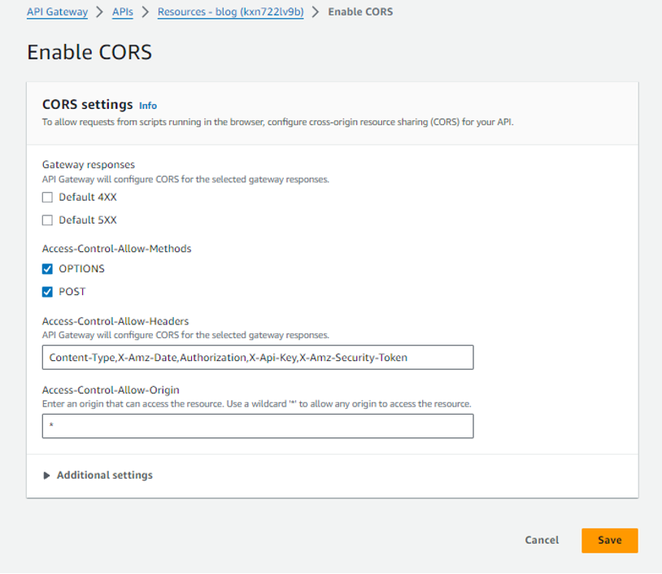Enable the Default 4XX gateway response
The image size is (662, 574).
click(x=47, y=198)
